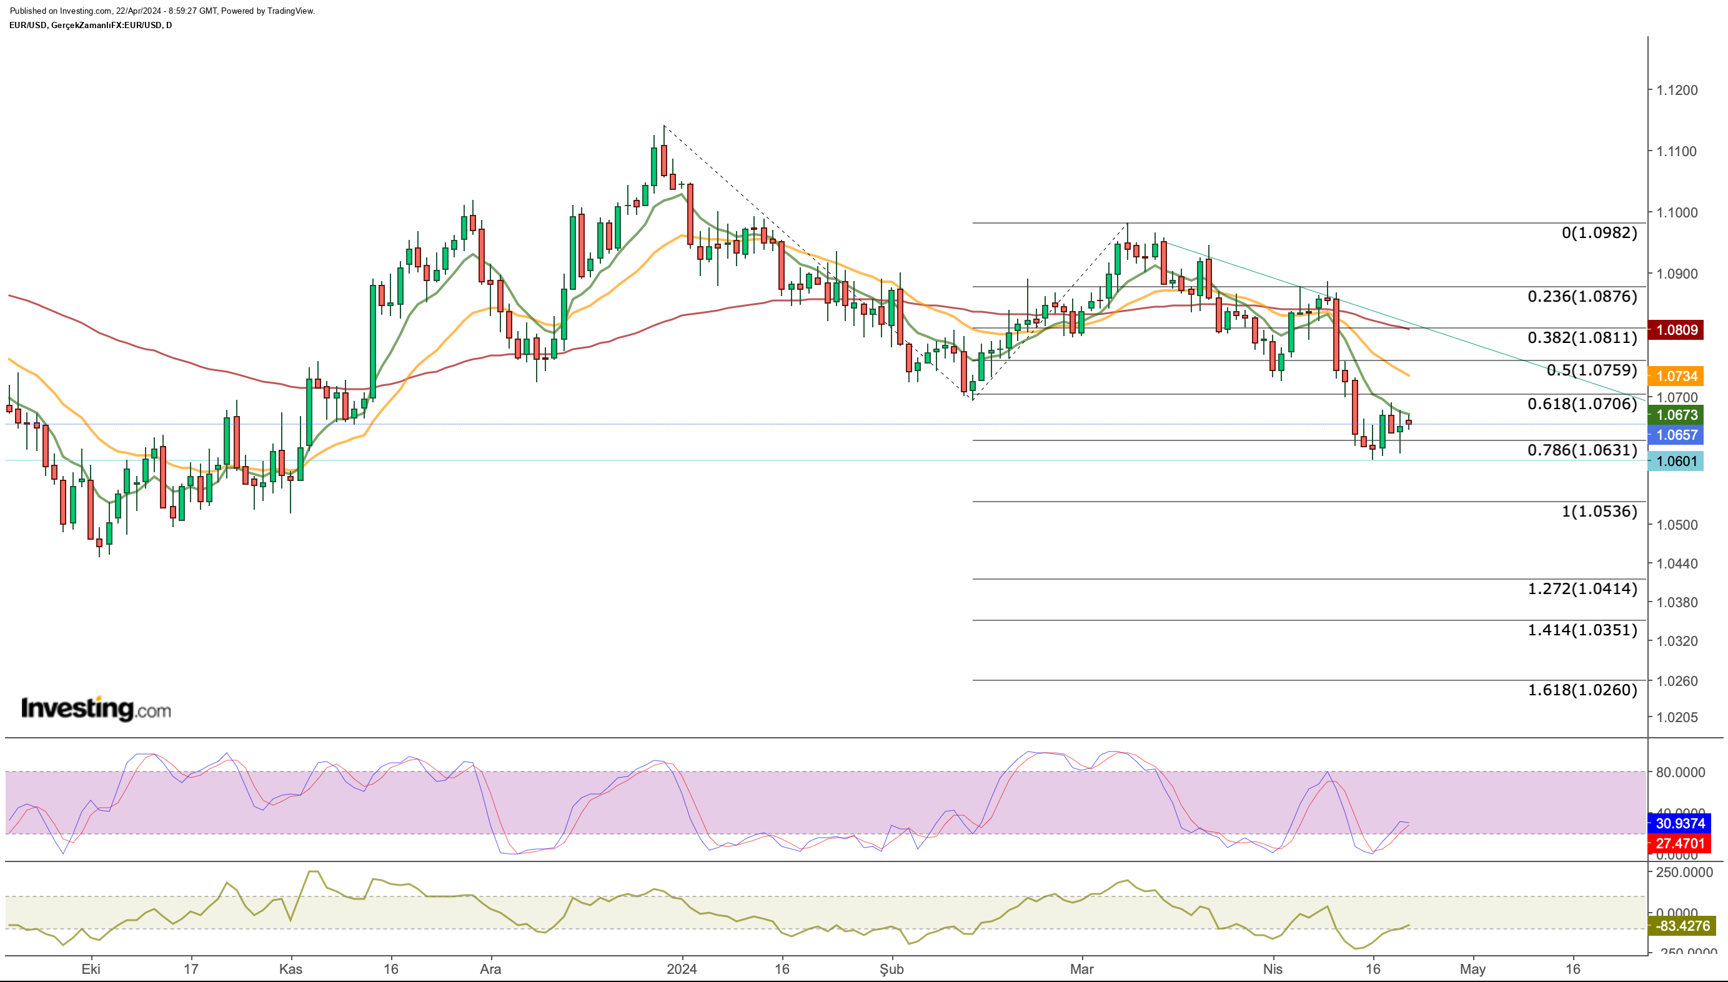Viewport: 1728px width, 982px height.
Task: Click the dark red 1.0809 price tag
Action: (x=1676, y=330)
